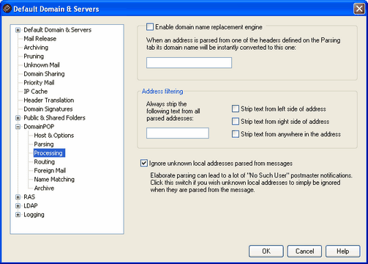The width and height of the screenshot is (368, 264).
Task: Open Unknown Mail settings
Action: [x=42, y=65]
